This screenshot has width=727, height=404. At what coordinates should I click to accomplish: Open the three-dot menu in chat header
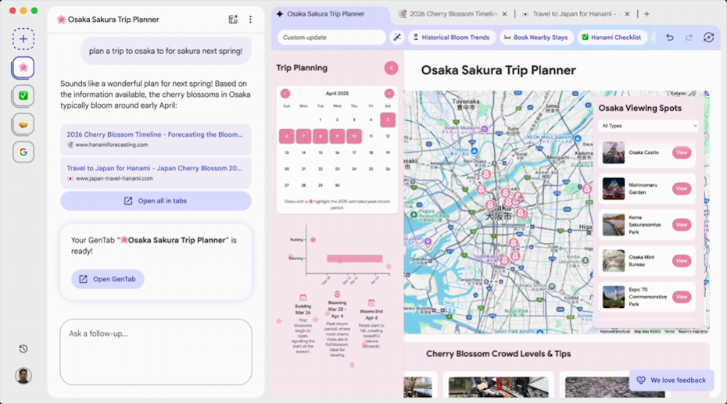point(250,20)
